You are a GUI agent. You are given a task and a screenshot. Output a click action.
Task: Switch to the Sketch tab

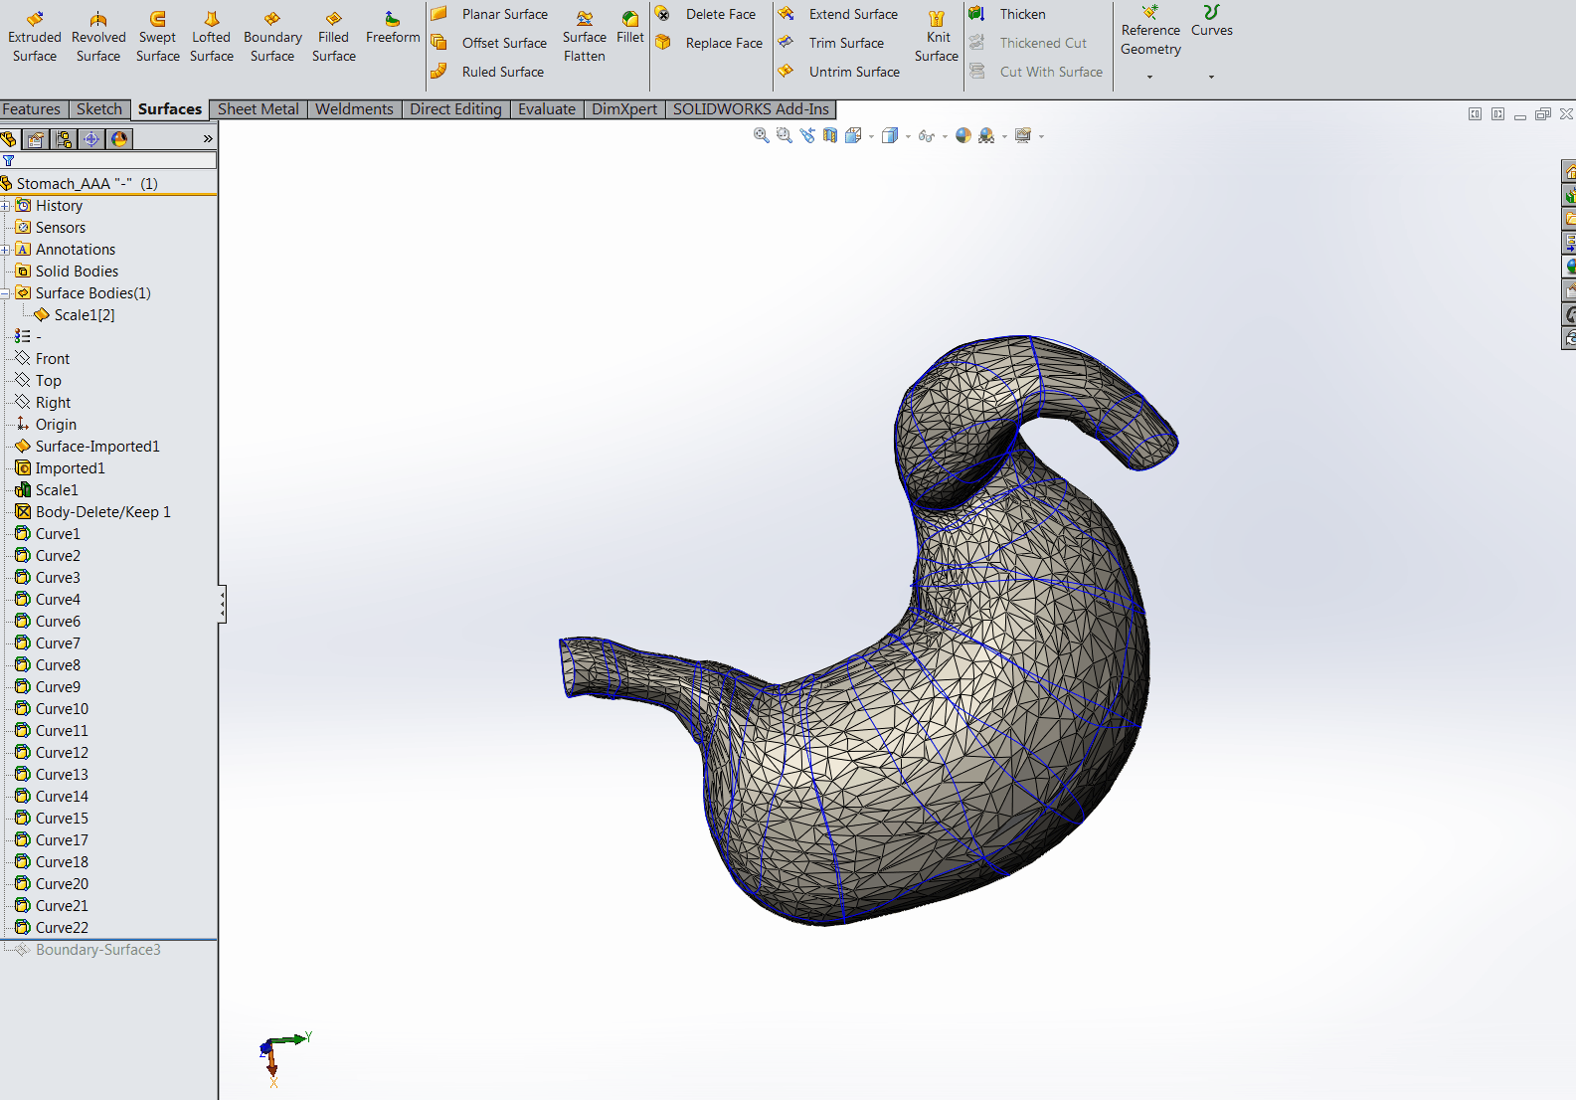[99, 109]
